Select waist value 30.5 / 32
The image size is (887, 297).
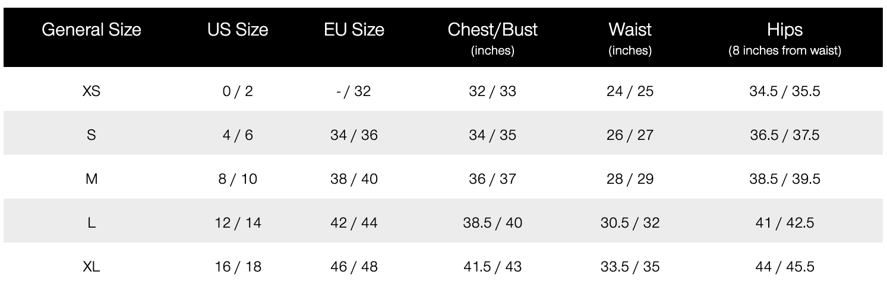click(x=630, y=223)
